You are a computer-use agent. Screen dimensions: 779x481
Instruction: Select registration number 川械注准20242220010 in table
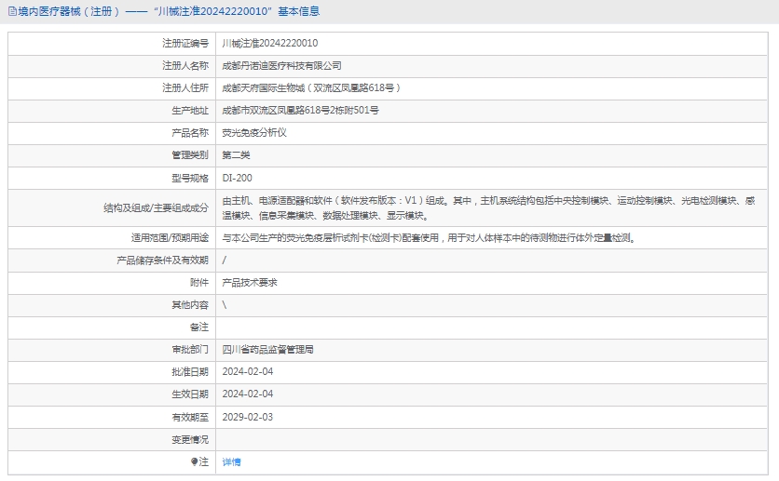269,43
